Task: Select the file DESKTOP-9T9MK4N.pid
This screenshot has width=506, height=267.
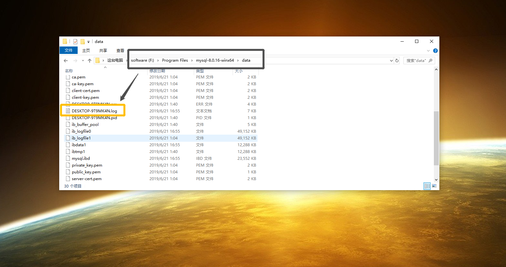Action: click(94, 118)
